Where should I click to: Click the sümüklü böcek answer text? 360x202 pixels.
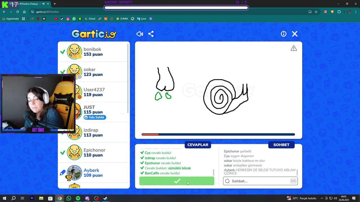click(x=179, y=168)
